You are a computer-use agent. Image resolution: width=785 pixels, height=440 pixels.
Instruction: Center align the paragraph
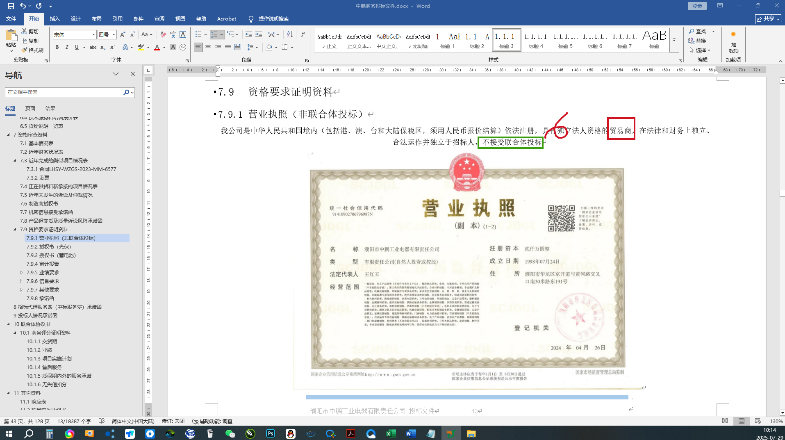(x=208, y=47)
